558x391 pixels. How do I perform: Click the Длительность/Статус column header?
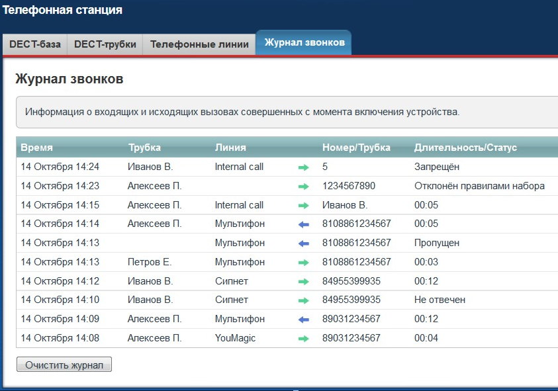(465, 148)
